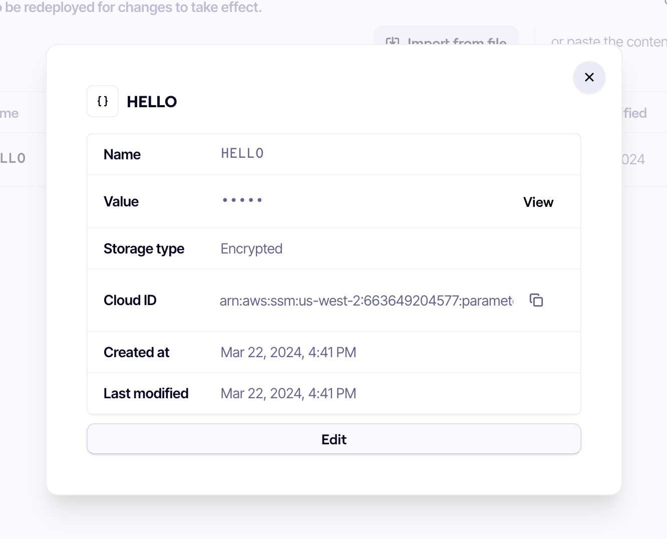Click the View link in the Value row
This screenshot has height=539, width=667.
point(538,202)
